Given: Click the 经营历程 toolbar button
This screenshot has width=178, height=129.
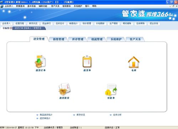Looking at the screenshot, I should click(x=20, y=24).
